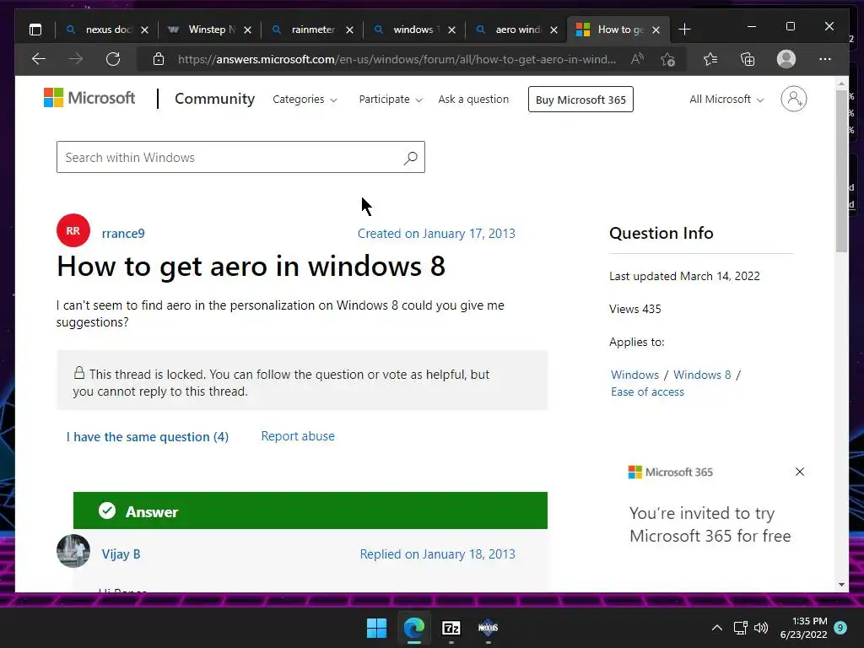Reload the current page
The height and width of the screenshot is (648, 864).
(x=113, y=59)
